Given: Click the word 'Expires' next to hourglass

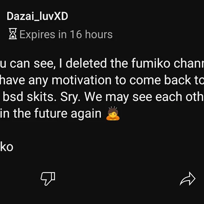Looking at the screenshot, I should 37,35.
